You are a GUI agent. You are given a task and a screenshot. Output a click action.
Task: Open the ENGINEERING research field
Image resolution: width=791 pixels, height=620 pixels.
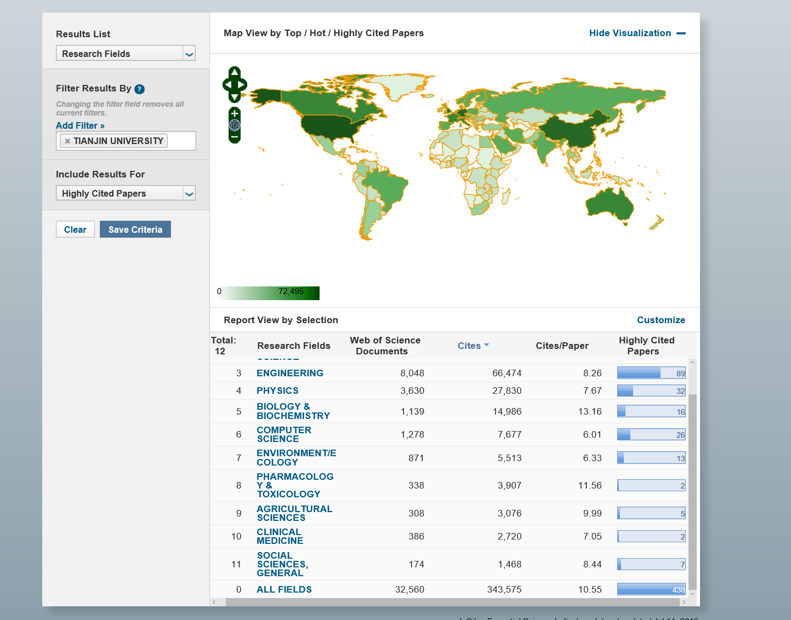[x=289, y=373]
